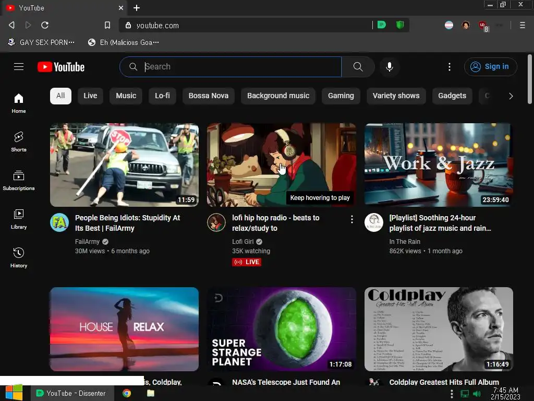Show more category chips with arrow
This screenshot has width=534, height=401.
[x=511, y=96]
